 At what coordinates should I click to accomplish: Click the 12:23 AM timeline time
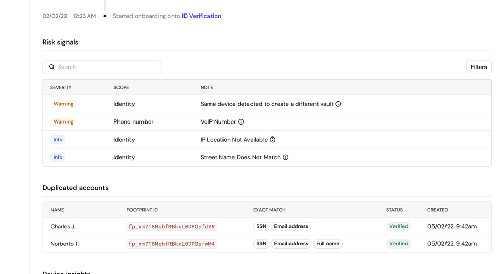point(84,16)
